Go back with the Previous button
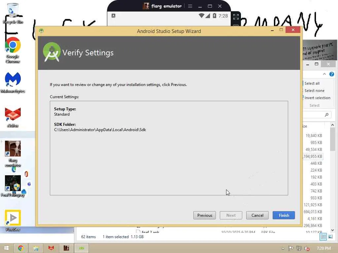The image size is (338, 253). (x=205, y=215)
